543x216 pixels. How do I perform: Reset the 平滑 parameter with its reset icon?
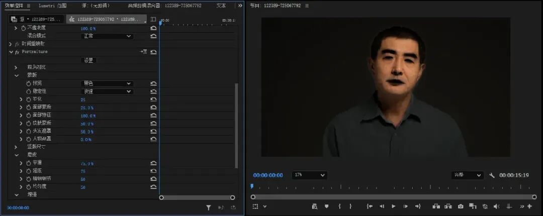click(x=153, y=163)
